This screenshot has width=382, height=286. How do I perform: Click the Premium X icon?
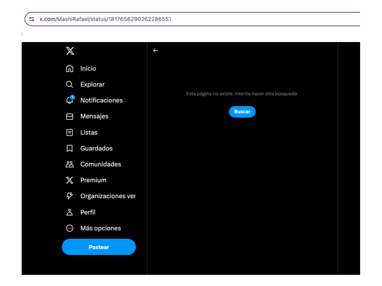point(70,180)
